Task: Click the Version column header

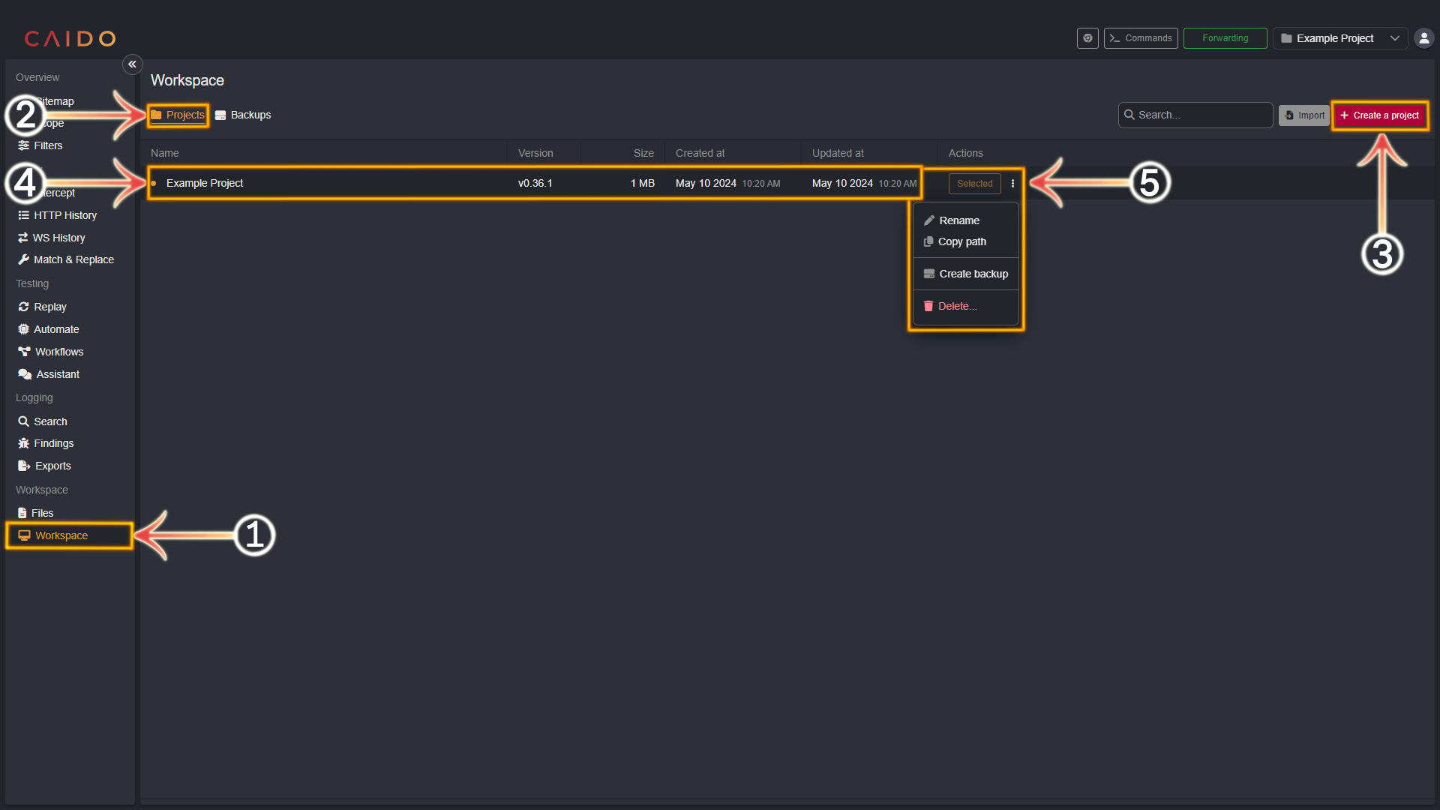Action: (x=535, y=153)
